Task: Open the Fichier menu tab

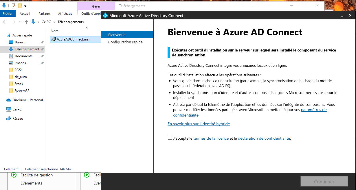Action: point(8,14)
